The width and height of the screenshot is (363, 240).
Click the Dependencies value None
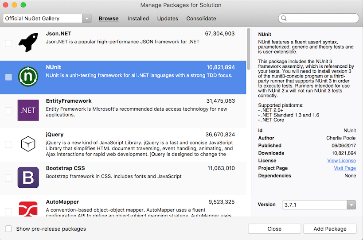click(x=350, y=176)
